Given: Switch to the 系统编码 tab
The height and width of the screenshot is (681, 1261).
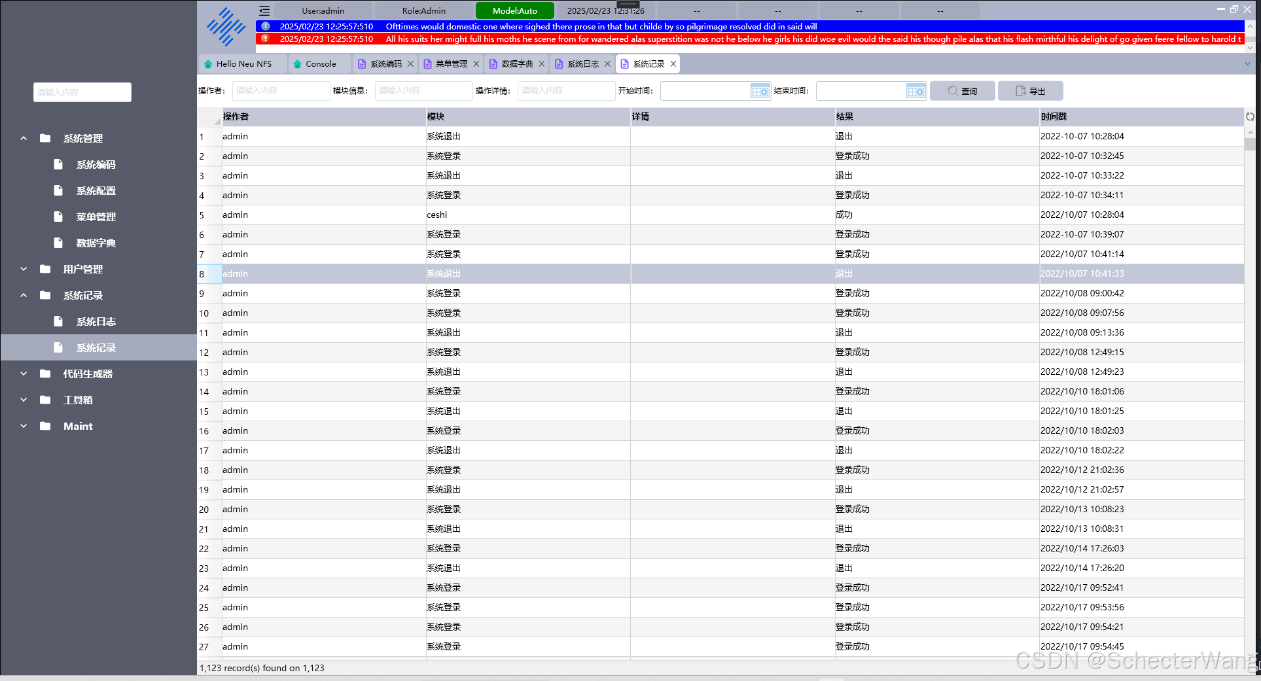Looking at the screenshot, I should (x=386, y=64).
